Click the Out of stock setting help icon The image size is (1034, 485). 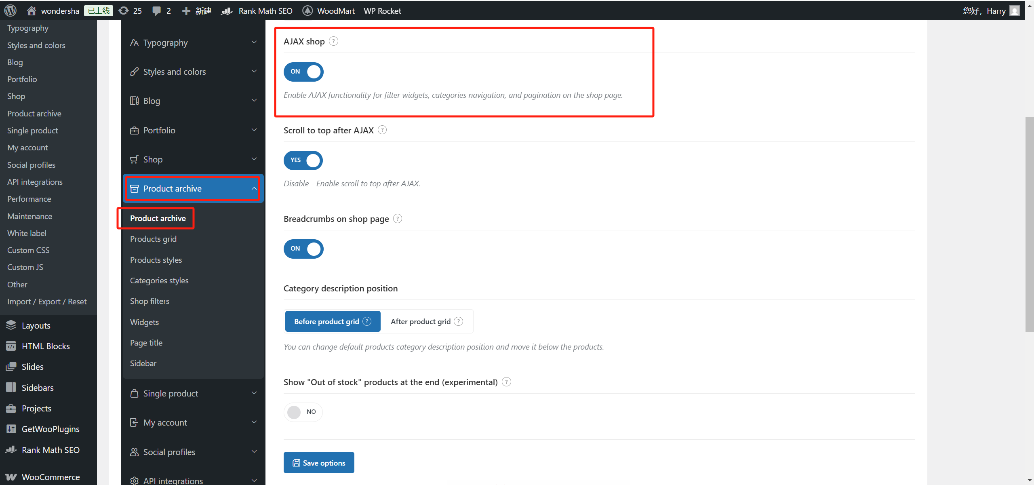[506, 382]
